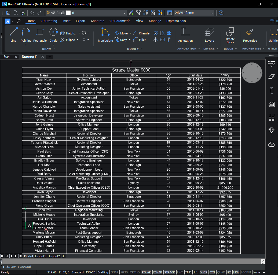Toggle ESNAP in status bar
Viewport: 278px width, 275px height.
(x=158, y=272)
